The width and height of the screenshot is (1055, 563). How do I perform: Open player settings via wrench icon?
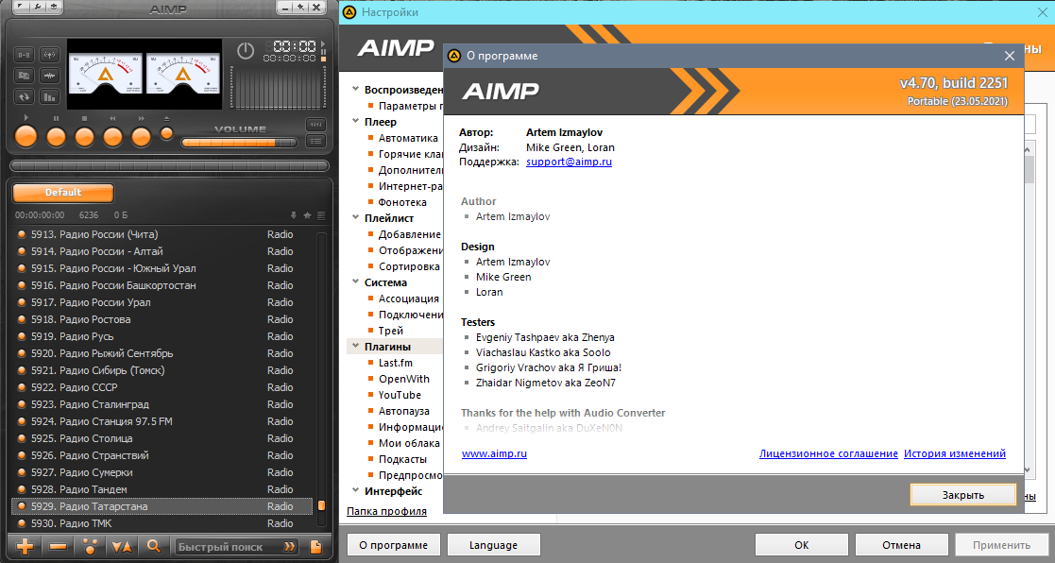(x=38, y=8)
